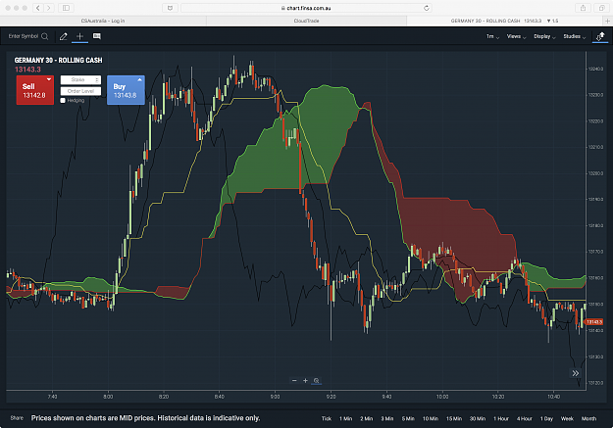Select 3 Min timeframe
Image resolution: width=613 pixels, height=428 pixels.
coord(387,418)
